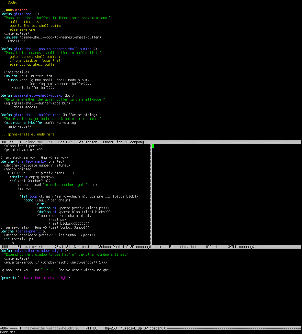Click function name parse-prefix in define

click(29, 231)
